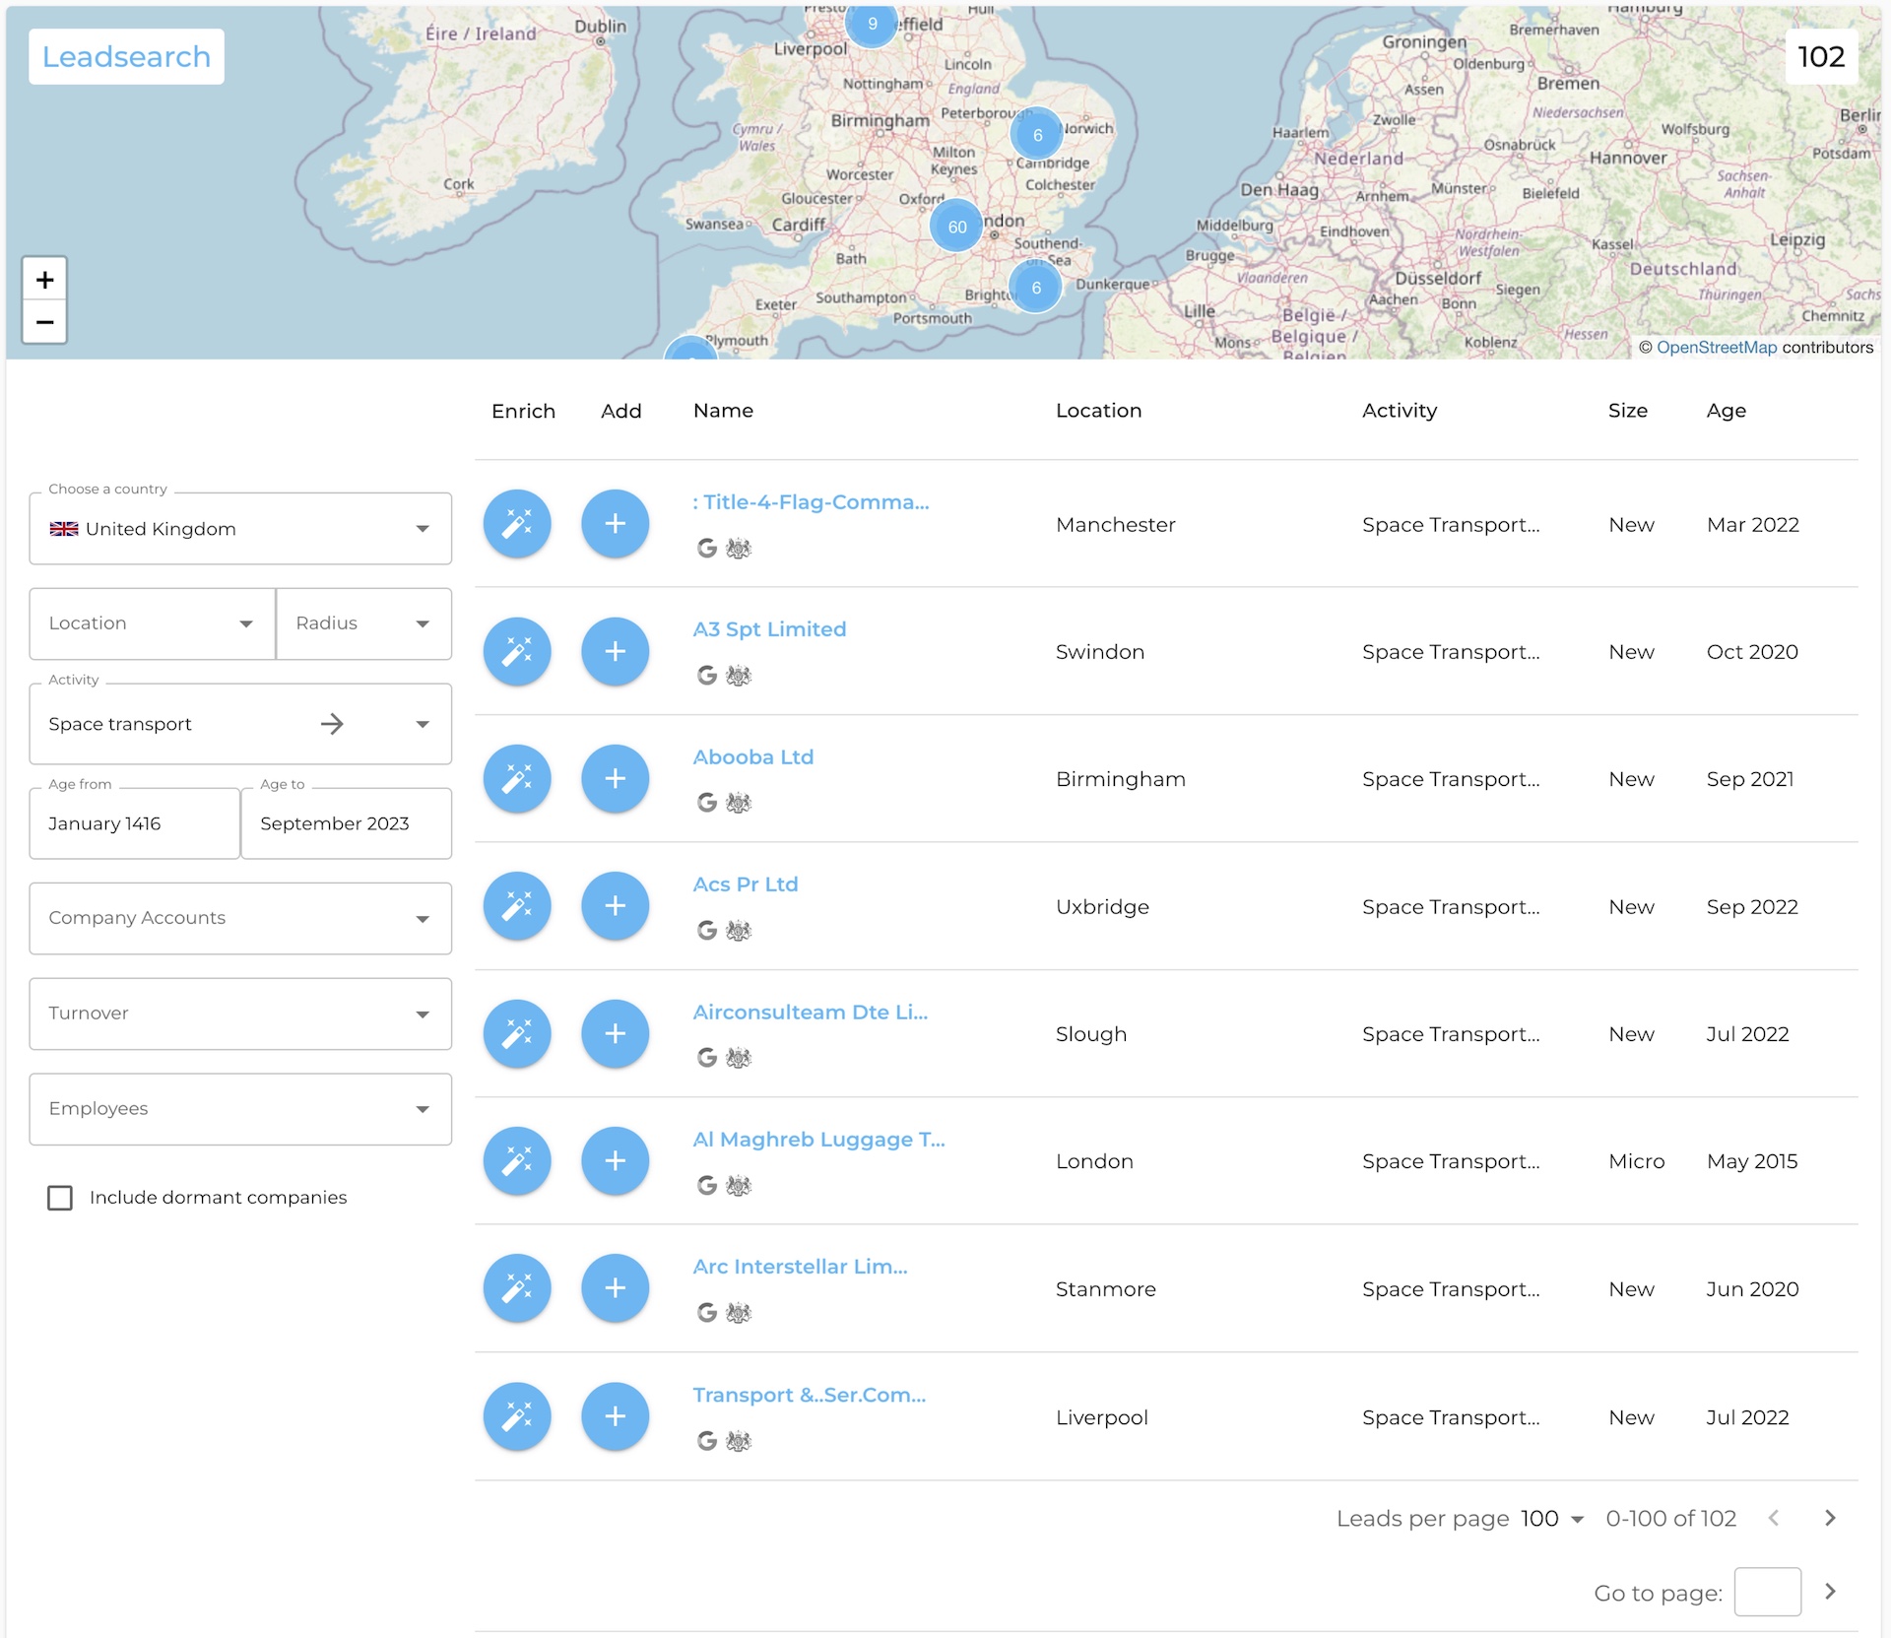The width and height of the screenshot is (1891, 1638).
Task: Expand the Activity dropdown arrow
Action: [x=423, y=724]
